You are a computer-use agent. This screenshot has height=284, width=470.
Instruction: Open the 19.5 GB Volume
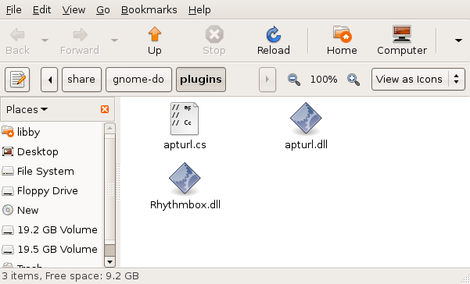coord(49,249)
